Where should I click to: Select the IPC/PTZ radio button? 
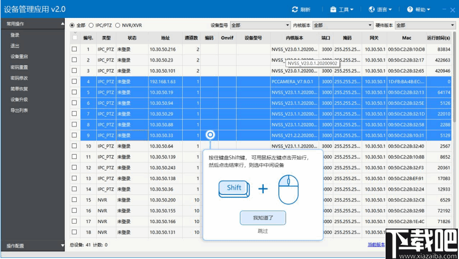pyautogui.click(x=91, y=26)
